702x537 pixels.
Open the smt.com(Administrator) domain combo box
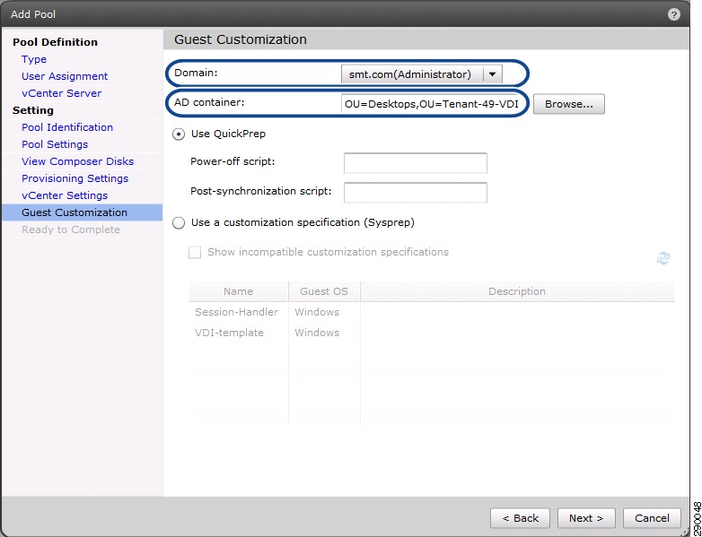pos(421,74)
